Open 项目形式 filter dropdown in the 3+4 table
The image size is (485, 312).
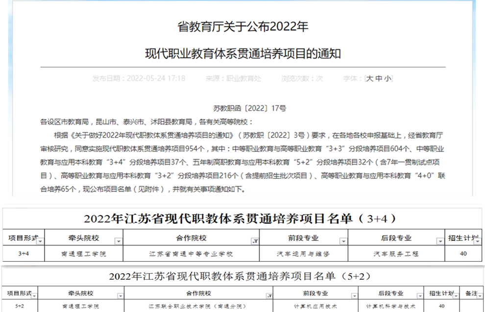40,241
